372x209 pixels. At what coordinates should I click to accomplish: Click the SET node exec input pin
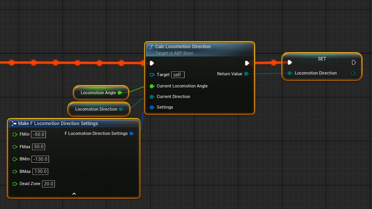[290, 62]
